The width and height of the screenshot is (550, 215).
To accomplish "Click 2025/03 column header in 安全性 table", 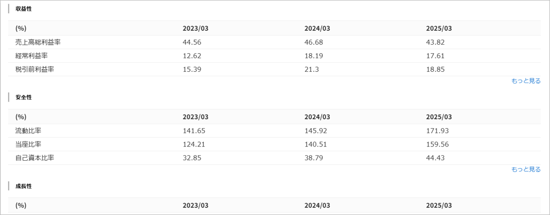I will 439,117.
